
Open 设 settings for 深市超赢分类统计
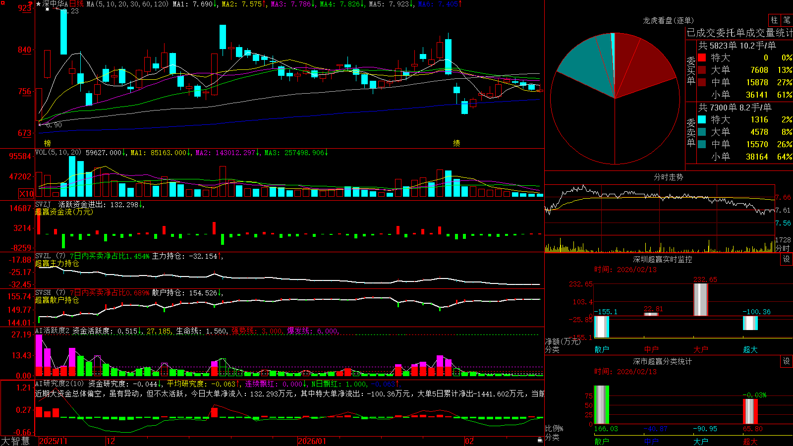click(x=787, y=361)
